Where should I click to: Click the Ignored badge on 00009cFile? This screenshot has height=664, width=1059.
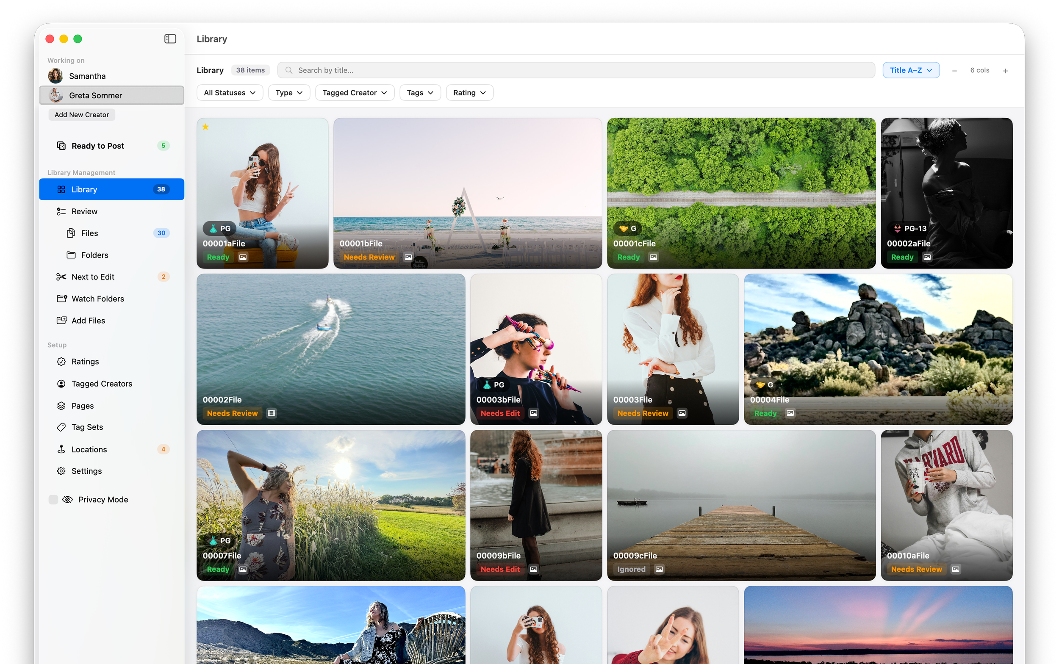click(x=631, y=570)
